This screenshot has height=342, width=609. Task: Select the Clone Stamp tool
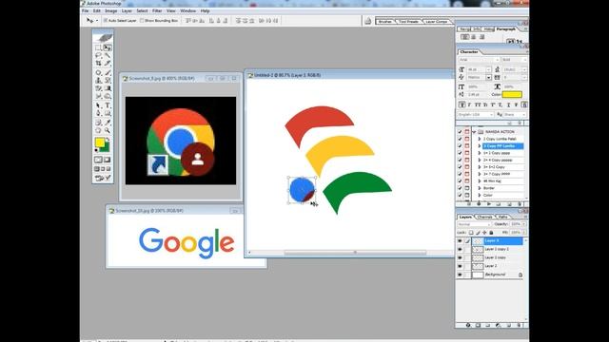[98, 81]
